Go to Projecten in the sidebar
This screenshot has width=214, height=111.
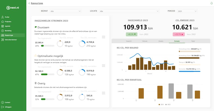click(x=7, y=22)
